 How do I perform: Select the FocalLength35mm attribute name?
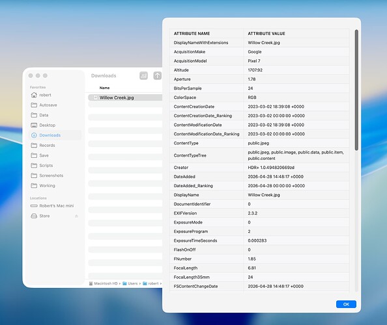coord(192,277)
